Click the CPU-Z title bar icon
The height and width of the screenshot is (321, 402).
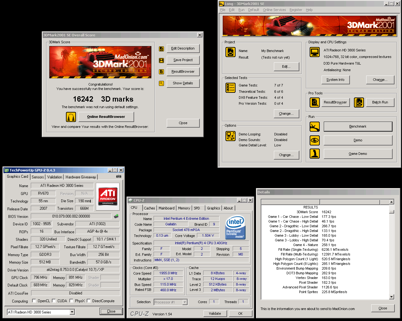(x=130, y=200)
